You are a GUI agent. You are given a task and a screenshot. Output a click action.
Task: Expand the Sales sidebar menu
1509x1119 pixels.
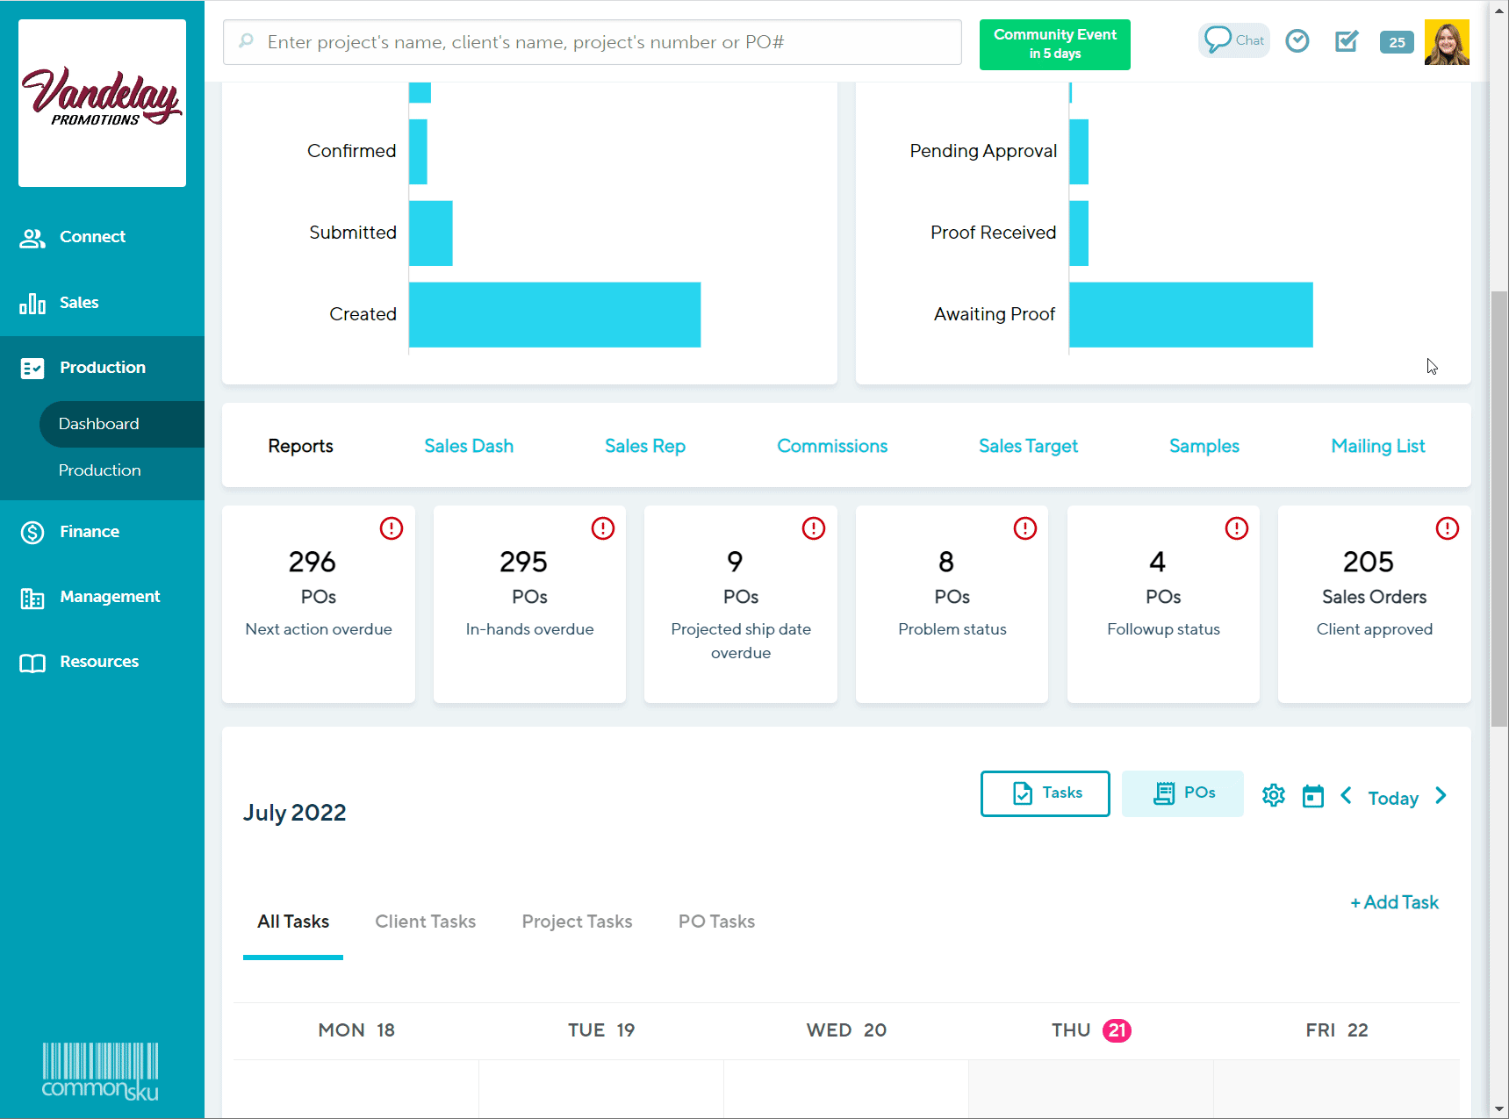pyautogui.click(x=78, y=303)
